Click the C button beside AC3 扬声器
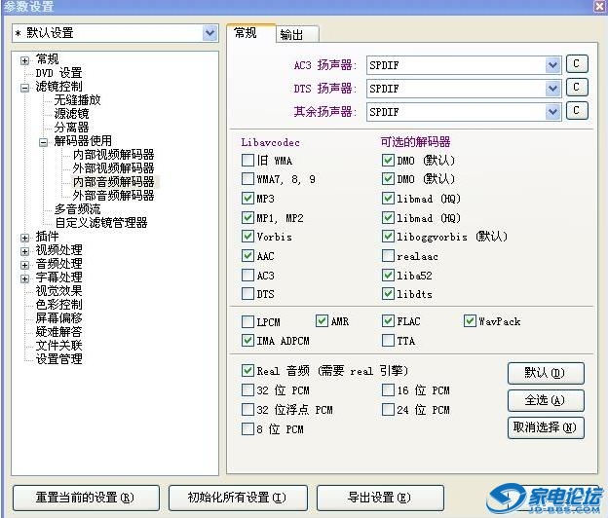 click(577, 64)
